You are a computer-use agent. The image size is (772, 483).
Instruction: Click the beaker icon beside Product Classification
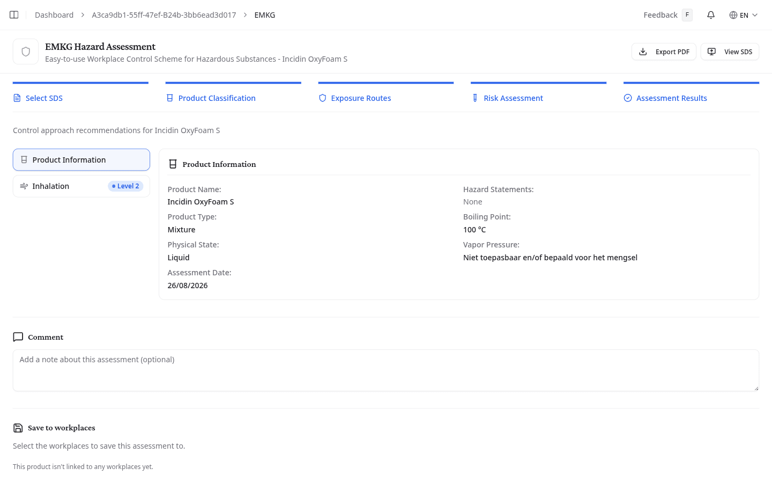tap(170, 98)
